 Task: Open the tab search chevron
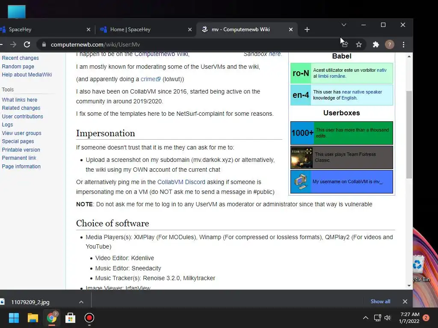(x=344, y=25)
